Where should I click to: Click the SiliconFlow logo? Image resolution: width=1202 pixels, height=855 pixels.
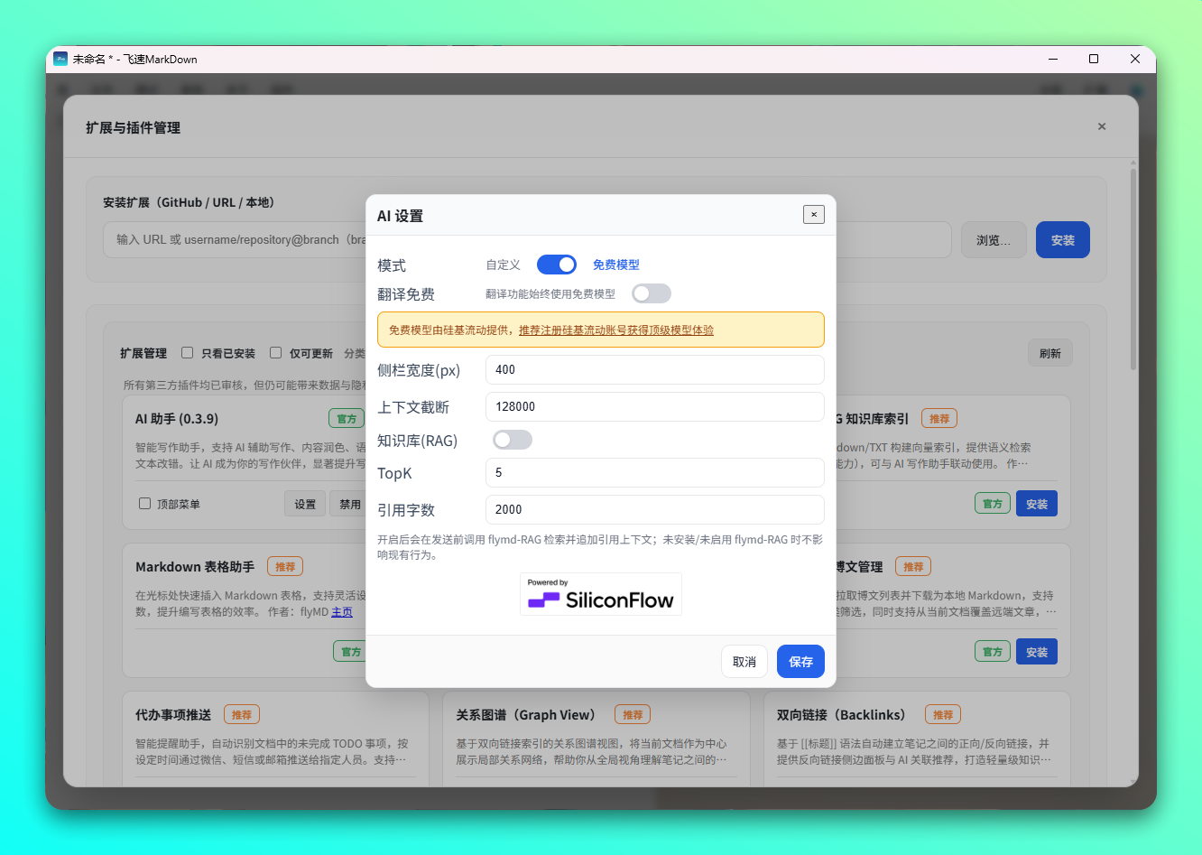point(600,595)
